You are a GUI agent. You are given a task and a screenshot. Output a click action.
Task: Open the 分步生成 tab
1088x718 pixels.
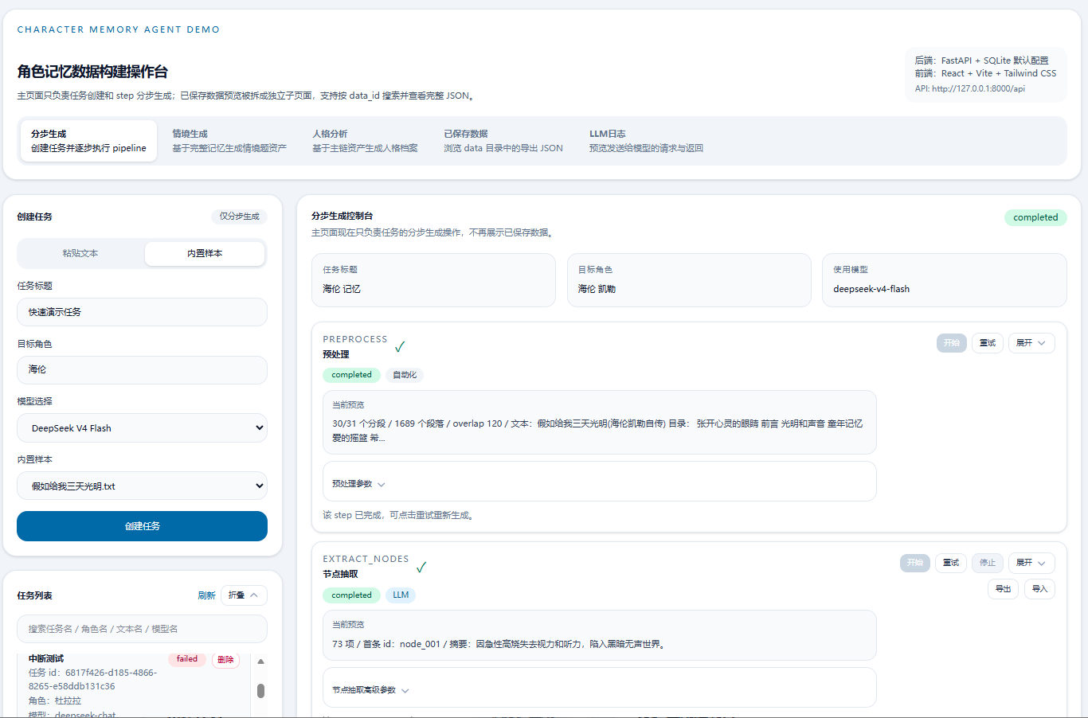(88, 141)
